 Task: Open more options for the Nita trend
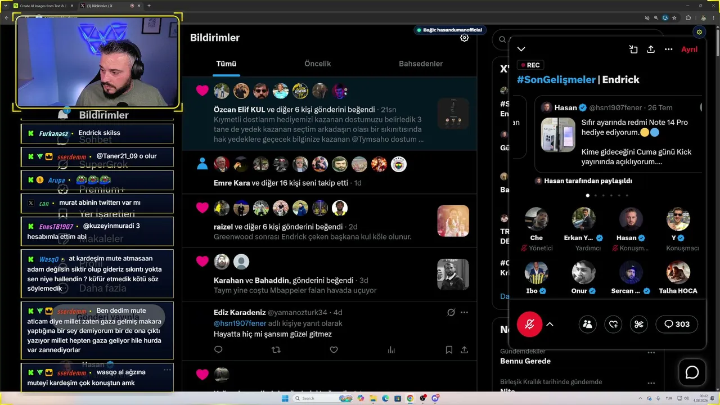point(651,382)
